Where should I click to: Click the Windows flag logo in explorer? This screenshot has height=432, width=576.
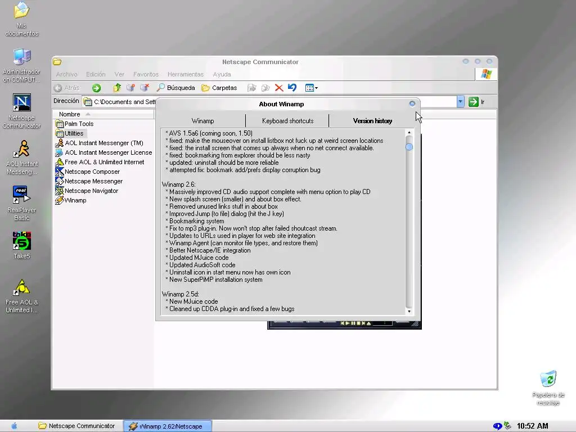click(x=486, y=74)
